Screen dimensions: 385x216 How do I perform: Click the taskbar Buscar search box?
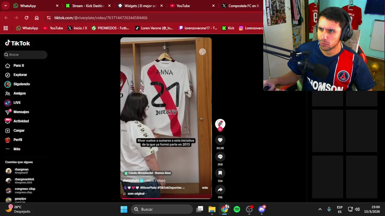pos(162,209)
